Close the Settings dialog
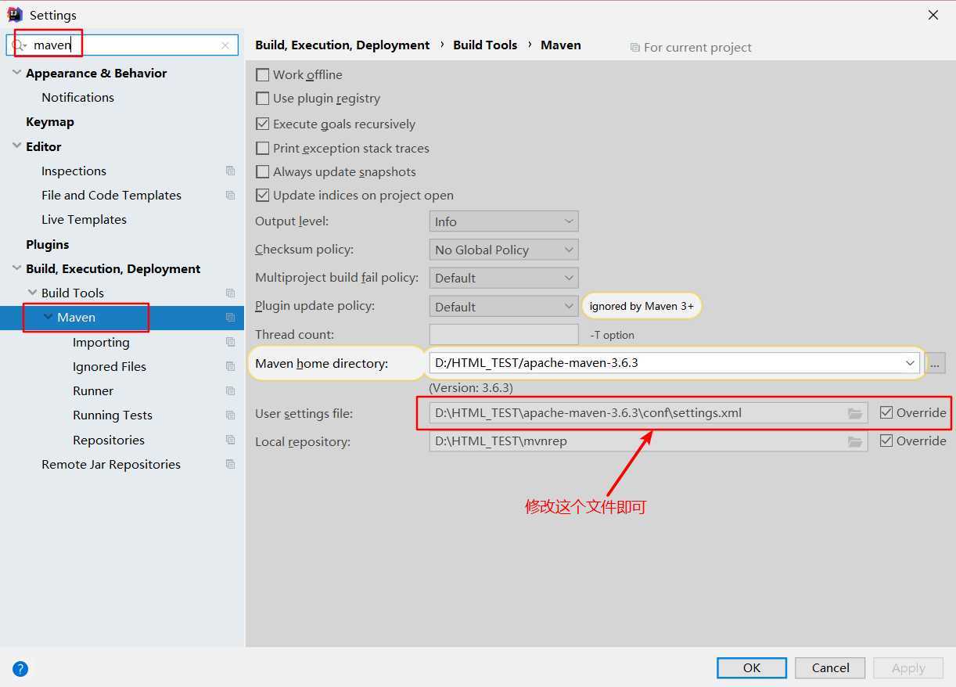 point(933,15)
